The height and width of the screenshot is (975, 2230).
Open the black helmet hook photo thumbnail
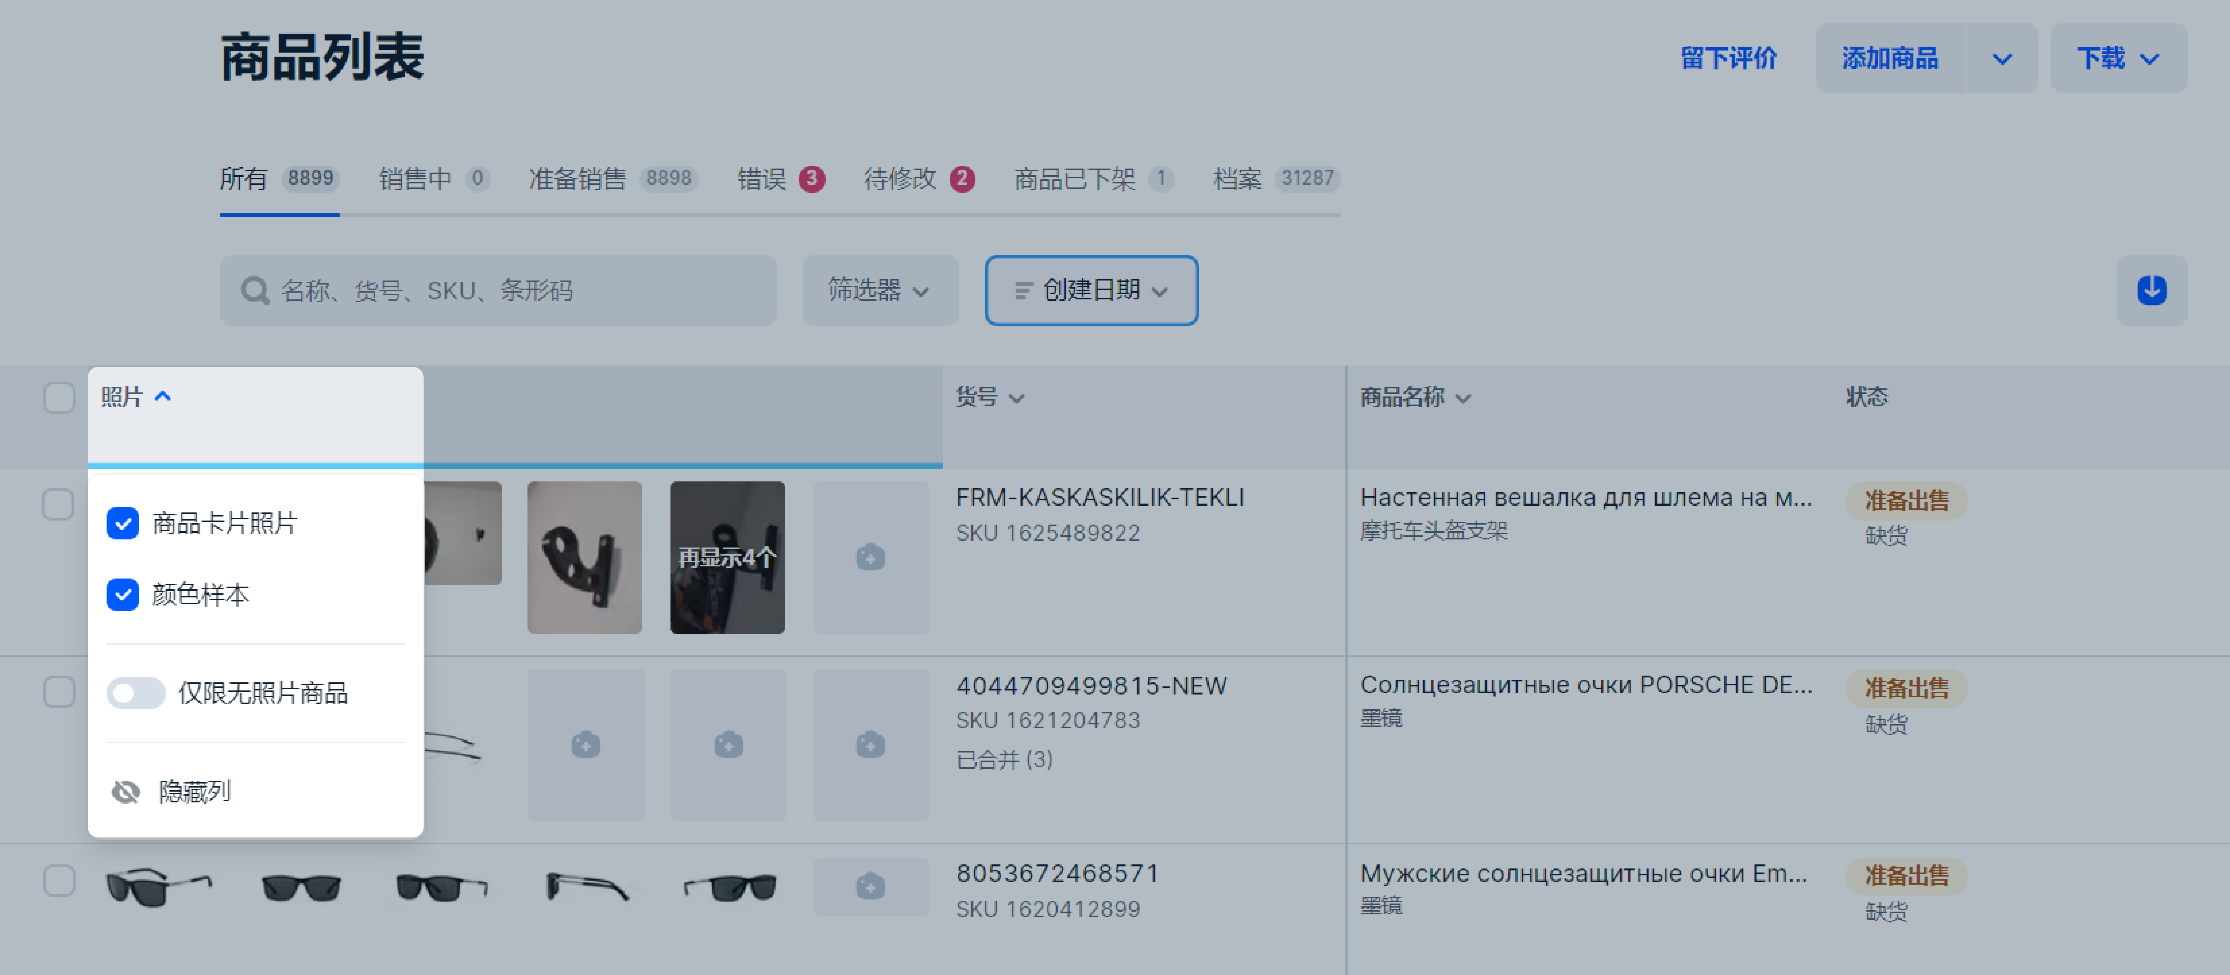click(584, 557)
